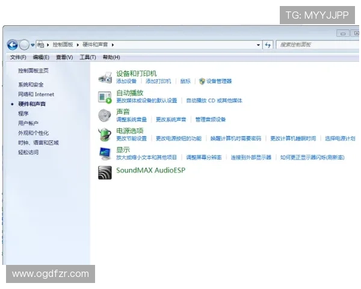Click 唤醒计算机时需要密码 link
Image resolution: width=361 pixels, height=289 pixels.
[x=236, y=138]
